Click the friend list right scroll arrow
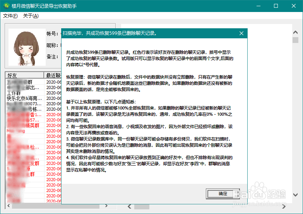Screen dimensions: 303x214 106,206
